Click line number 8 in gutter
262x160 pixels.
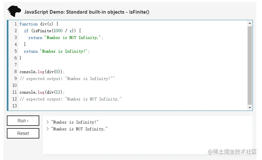click(15, 72)
